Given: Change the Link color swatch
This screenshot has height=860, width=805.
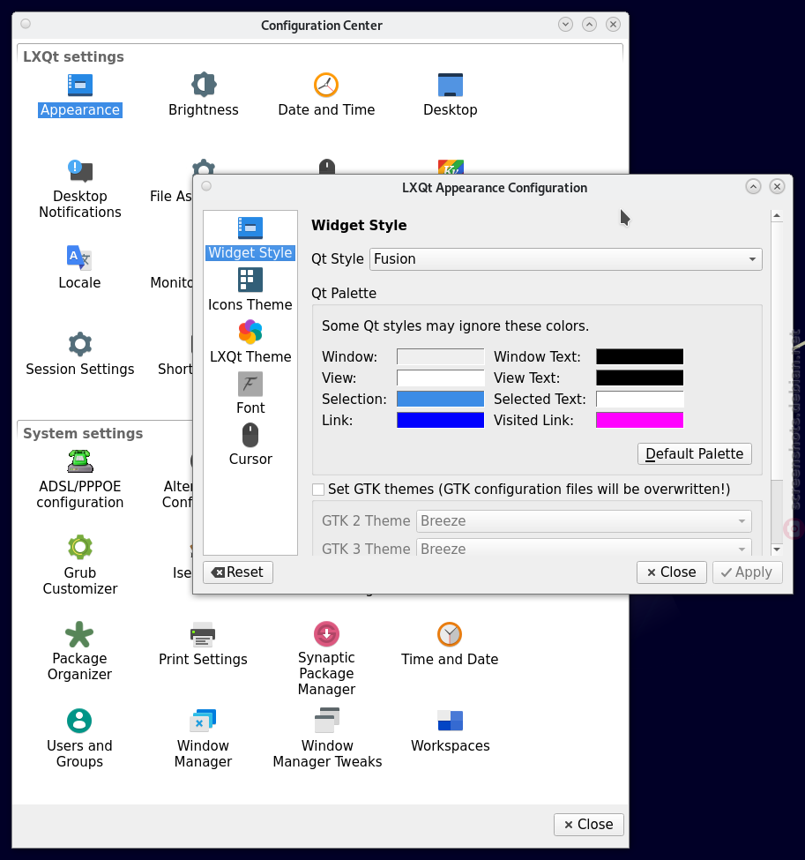Looking at the screenshot, I should coord(440,420).
